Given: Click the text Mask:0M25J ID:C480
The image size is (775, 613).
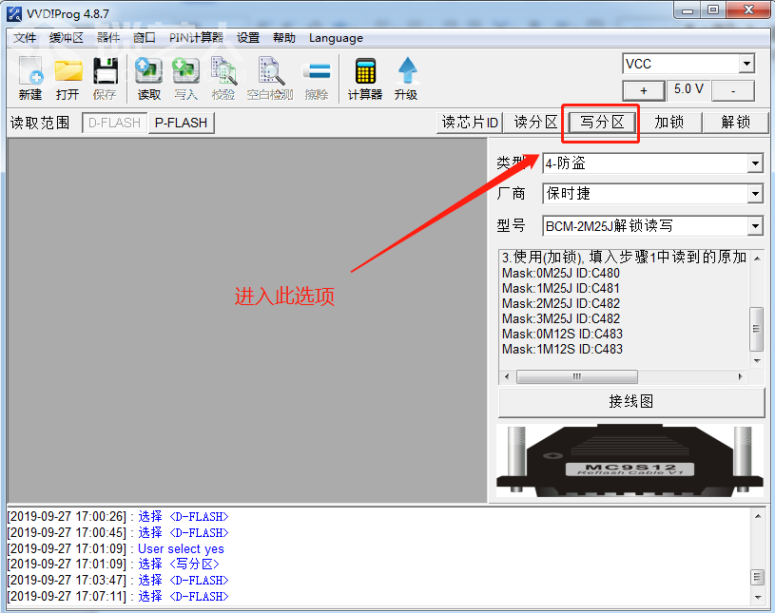Looking at the screenshot, I should click(x=560, y=273).
